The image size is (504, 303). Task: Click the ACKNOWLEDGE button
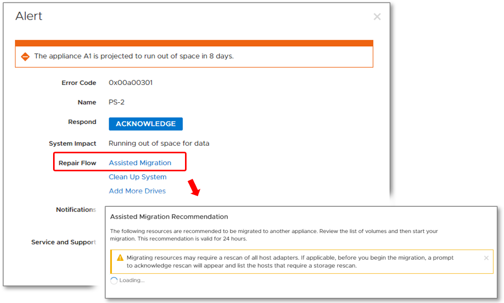coord(146,124)
